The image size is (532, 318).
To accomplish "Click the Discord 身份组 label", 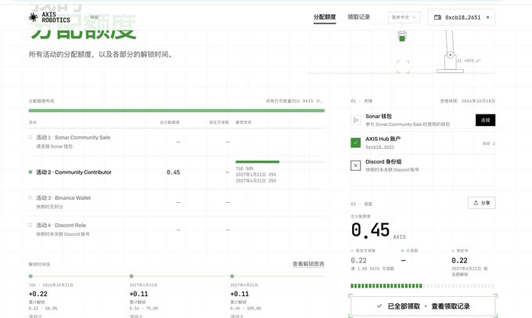I will [x=383, y=161].
